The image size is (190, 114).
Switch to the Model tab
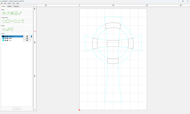[x=9, y=6]
